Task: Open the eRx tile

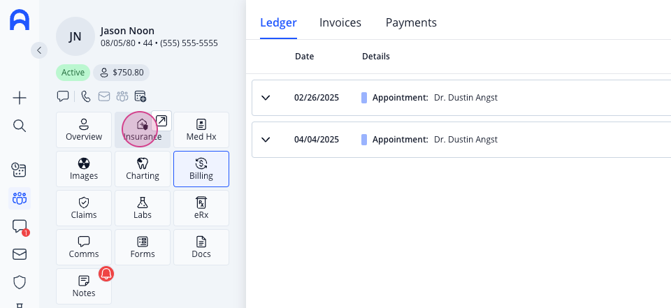Action: pos(201,208)
